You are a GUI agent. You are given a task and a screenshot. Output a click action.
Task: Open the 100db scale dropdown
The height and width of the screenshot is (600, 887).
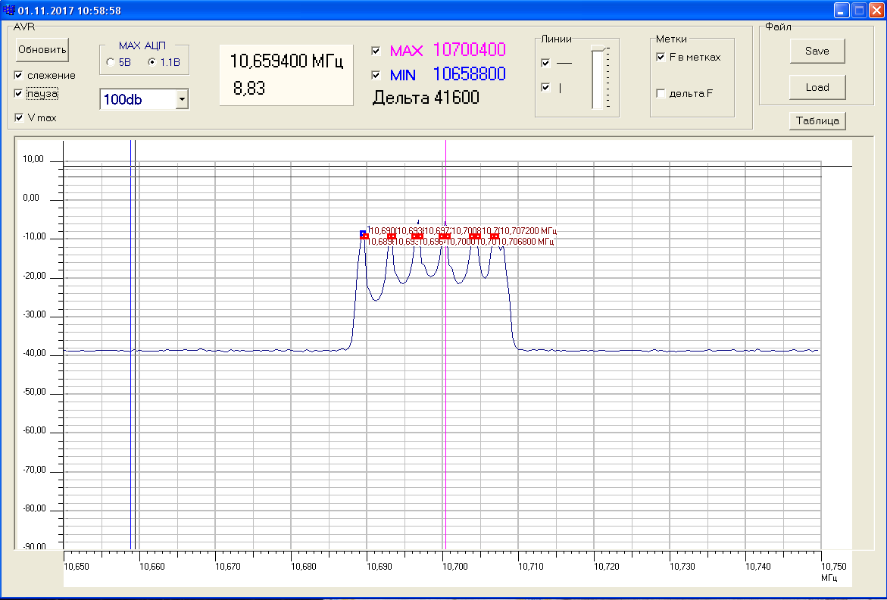[181, 99]
